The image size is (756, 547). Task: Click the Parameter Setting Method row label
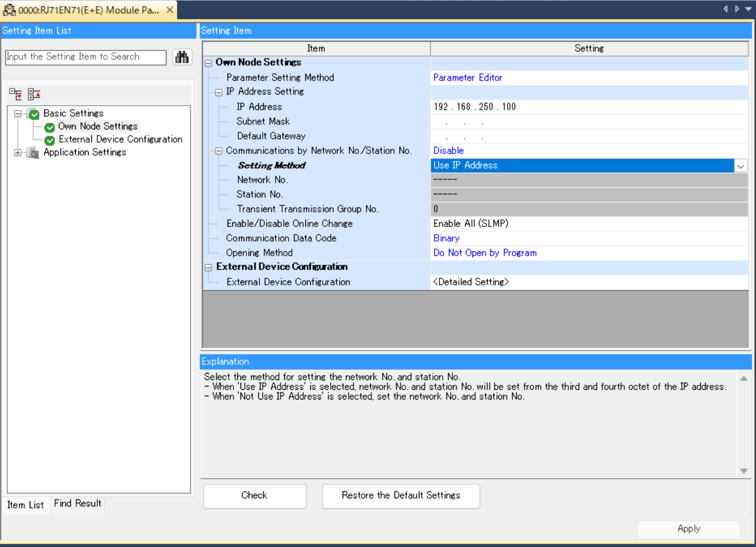tap(280, 78)
